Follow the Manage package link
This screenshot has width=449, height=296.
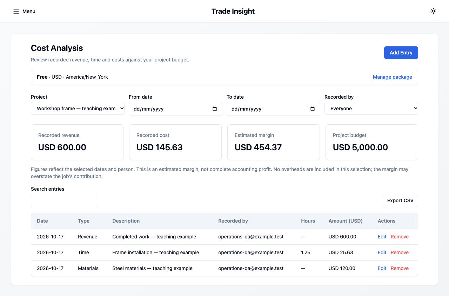pos(392,77)
